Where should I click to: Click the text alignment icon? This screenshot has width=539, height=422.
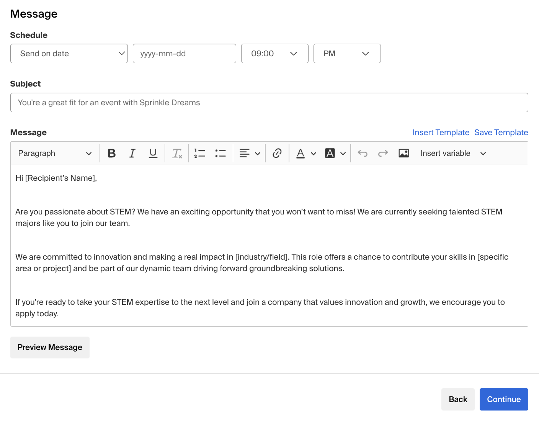245,153
